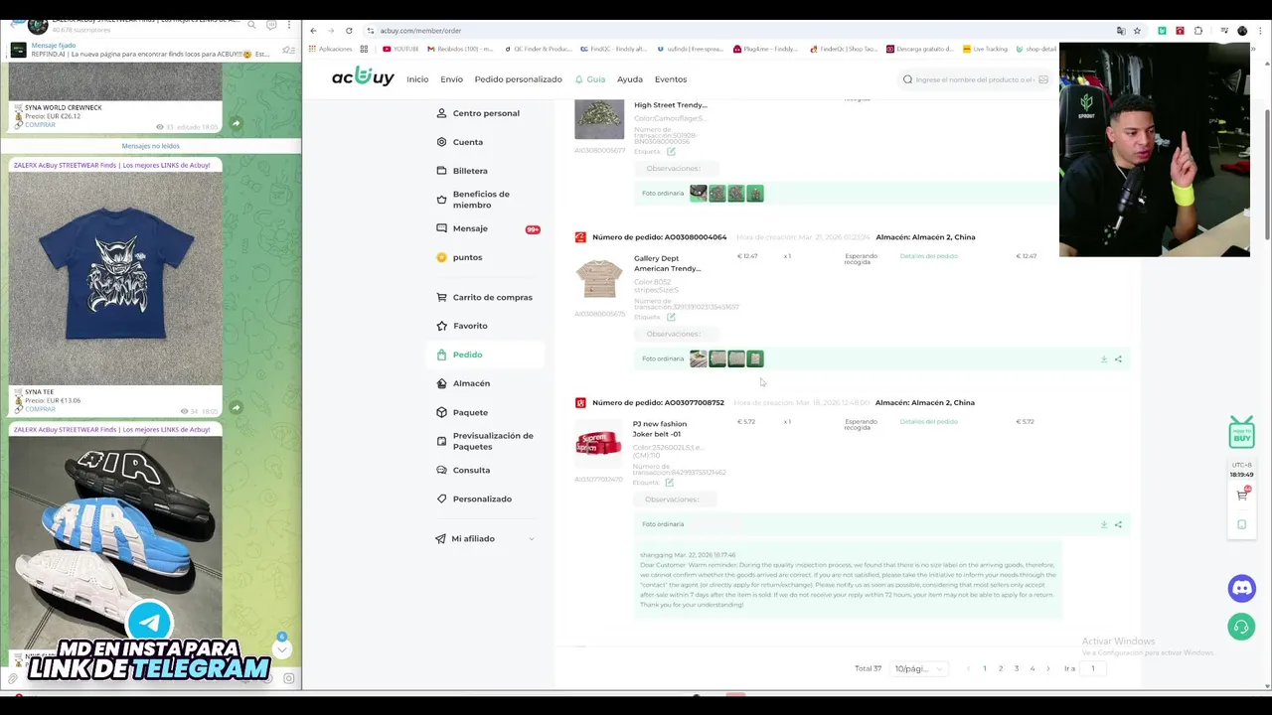
Task: Go to page 2 of orders
Action: pyautogui.click(x=1001, y=668)
